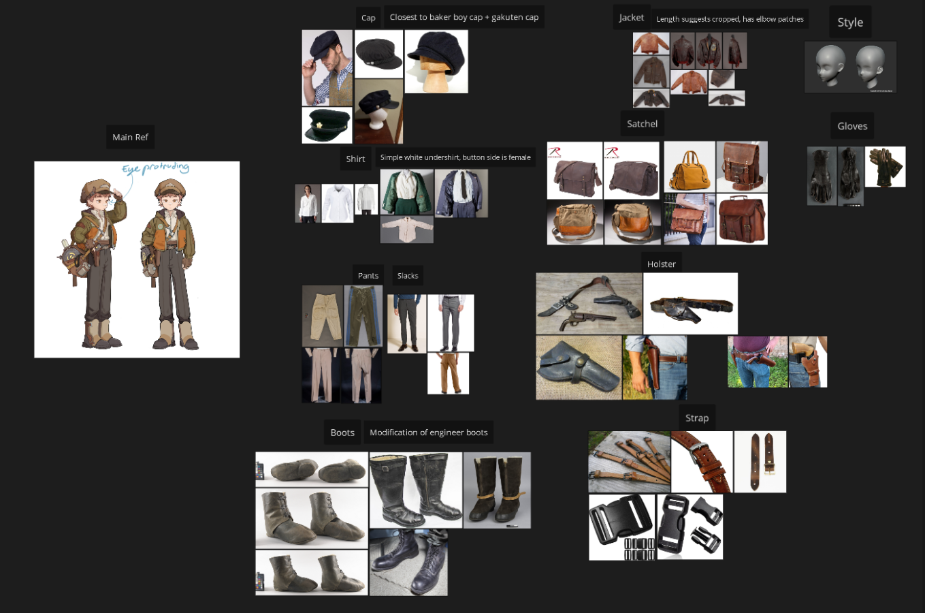Image resolution: width=925 pixels, height=613 pixels.
Task: Select the main character reference illustration
Action: [137, 260]
